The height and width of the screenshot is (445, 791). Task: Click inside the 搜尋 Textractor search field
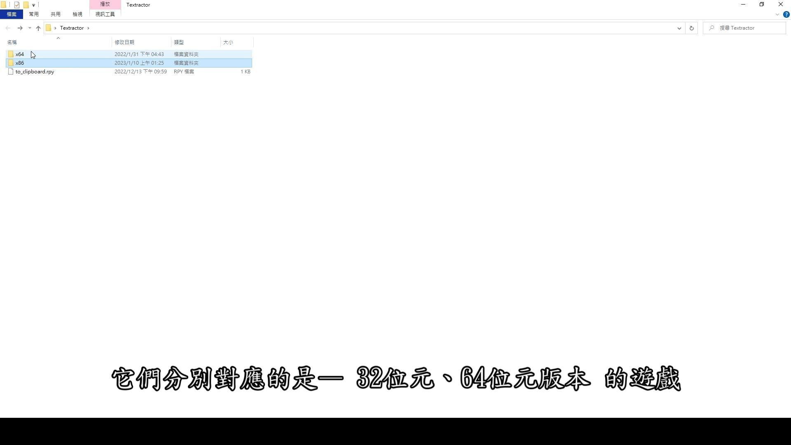pos(746,28)
